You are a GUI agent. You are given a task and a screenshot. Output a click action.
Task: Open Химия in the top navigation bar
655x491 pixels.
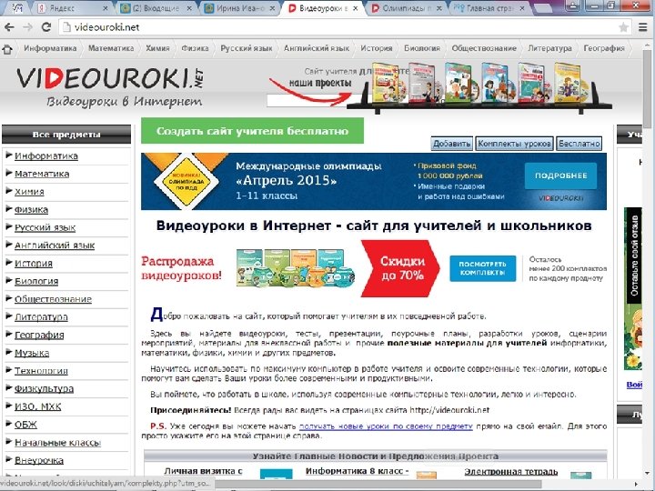pyautogui.click(x=157, y=48)
